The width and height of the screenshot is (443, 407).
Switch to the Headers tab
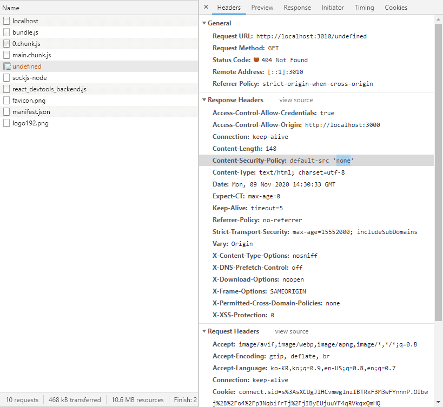[x=229, y=8]
